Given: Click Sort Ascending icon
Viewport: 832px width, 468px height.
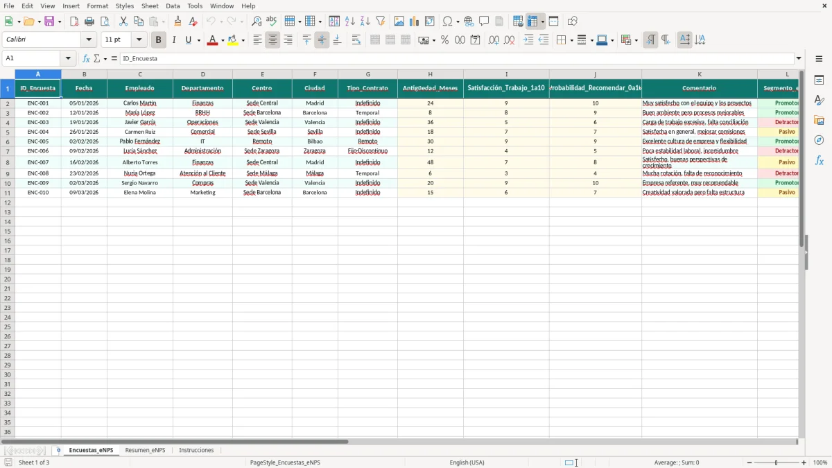Looking at the screenshot, I should pos(350,21).
